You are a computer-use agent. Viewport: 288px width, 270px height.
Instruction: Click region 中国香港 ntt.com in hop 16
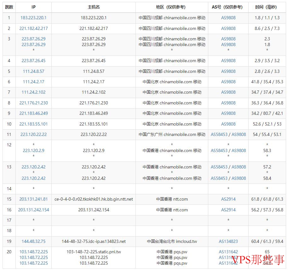(172, 210)
